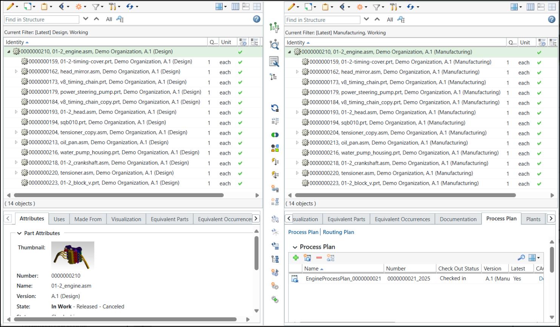Toggle the All search scope in the right pane
The height and width of the screenshot is (327, 560).
pyautogui.click(x=390, y=20)
